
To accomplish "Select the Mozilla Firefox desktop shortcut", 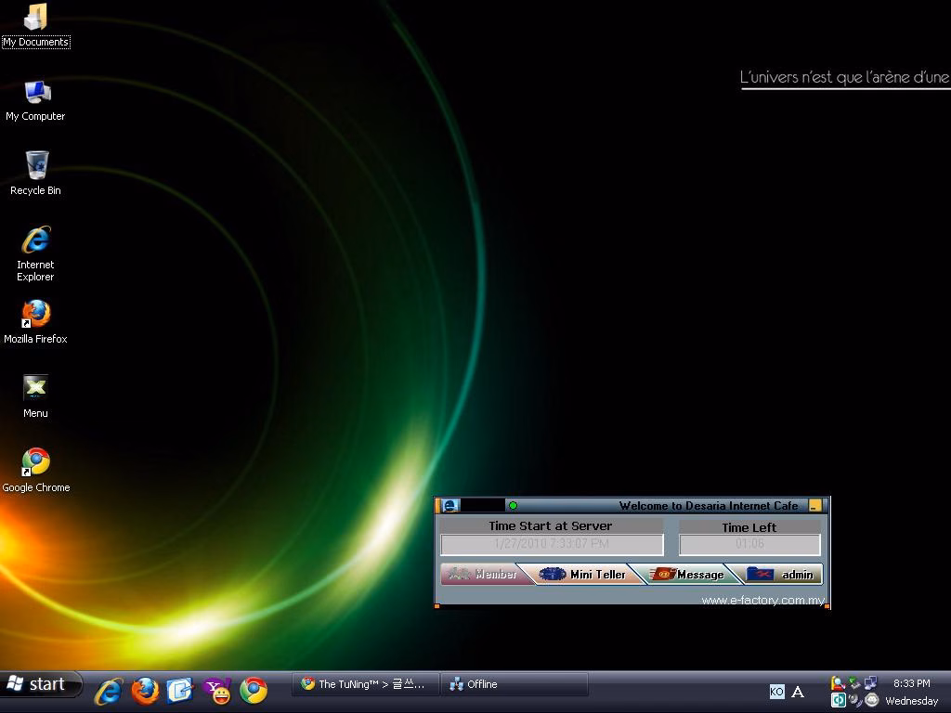I will [35, 322].
